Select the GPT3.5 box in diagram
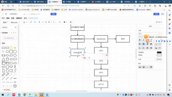This screenshot has width=172, height=97. click(x=101, y=84)
